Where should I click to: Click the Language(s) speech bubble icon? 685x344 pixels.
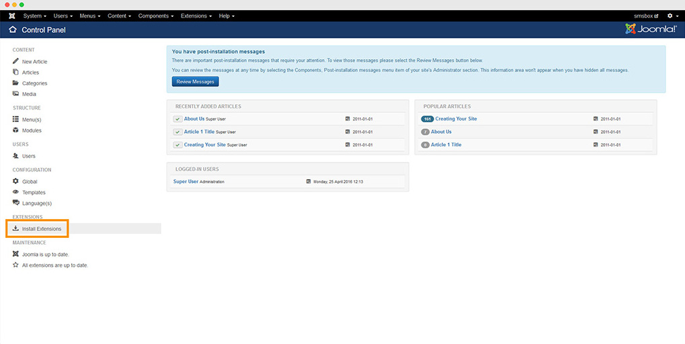point(15,202)
